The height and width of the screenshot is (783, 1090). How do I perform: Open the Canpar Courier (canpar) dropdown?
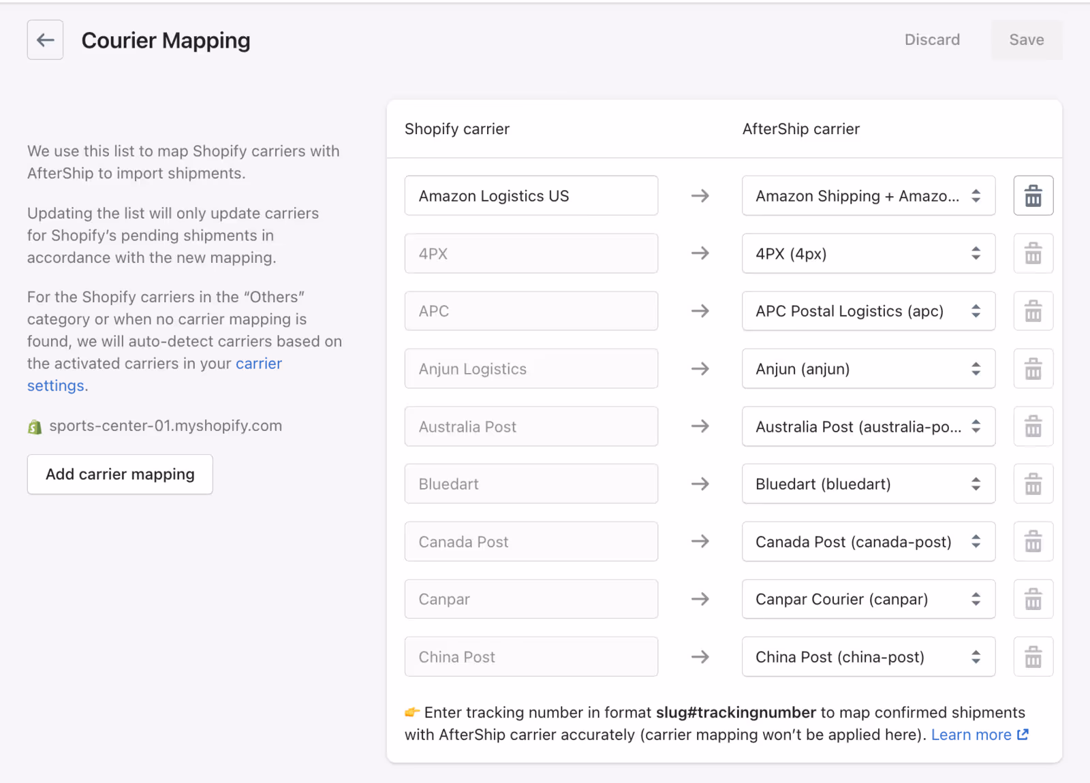tap(868, 599)
